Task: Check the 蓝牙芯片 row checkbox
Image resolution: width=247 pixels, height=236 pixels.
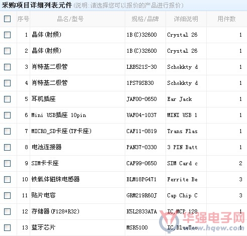Action: [7, 227]
